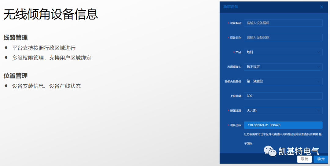
Task: Select the 位置管理 heading
Action: (16, 76)
